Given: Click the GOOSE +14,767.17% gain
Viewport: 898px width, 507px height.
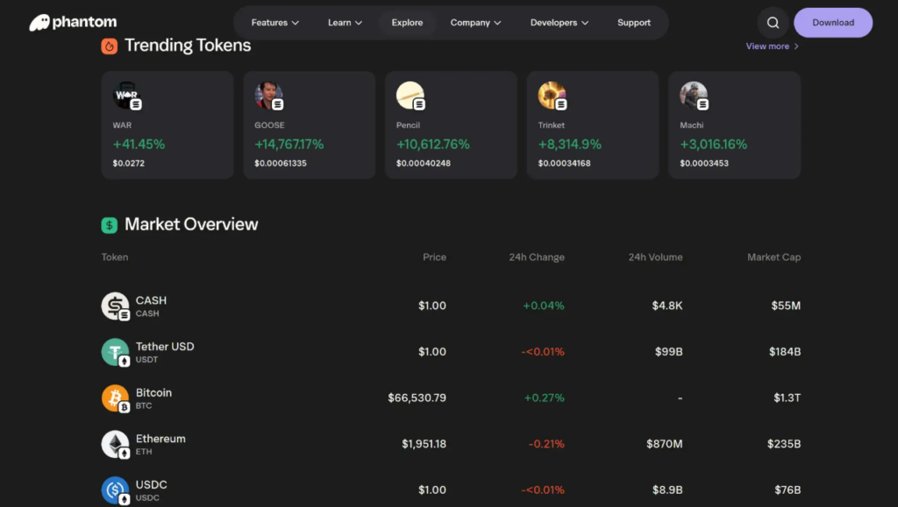Looking at the screenshot, I should (x=289, y=144).
